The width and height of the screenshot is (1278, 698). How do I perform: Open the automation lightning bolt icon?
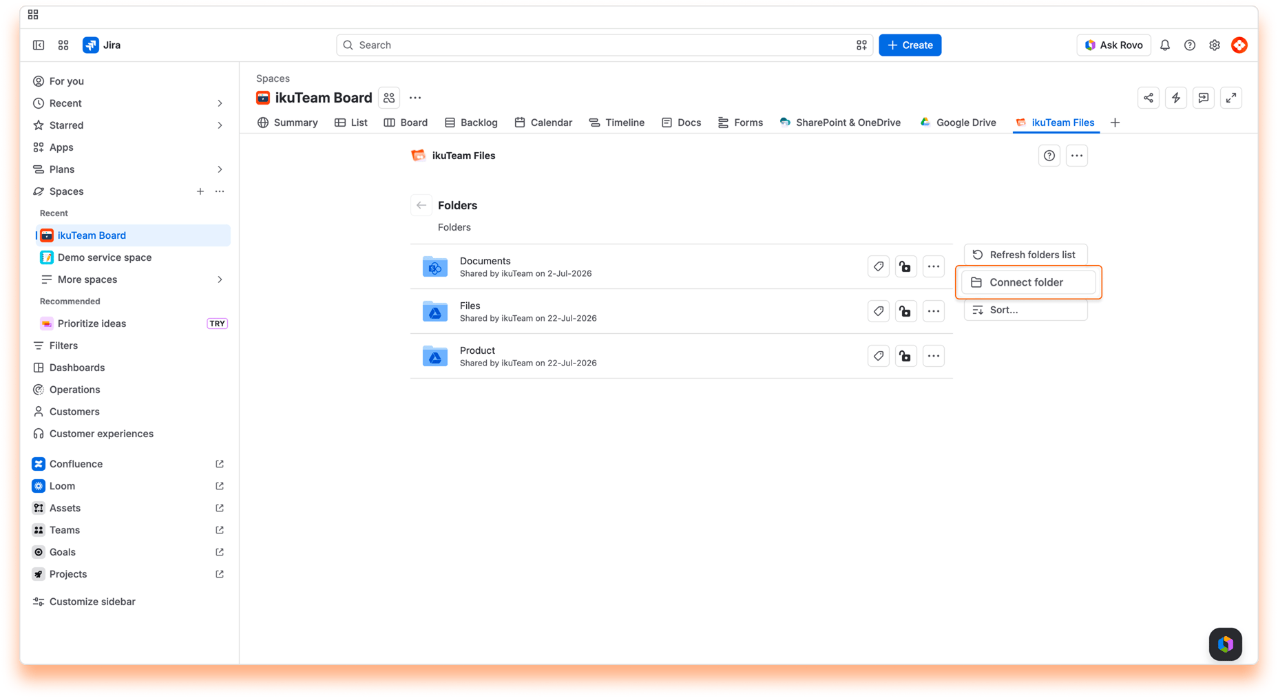(x=1176, y=98)
